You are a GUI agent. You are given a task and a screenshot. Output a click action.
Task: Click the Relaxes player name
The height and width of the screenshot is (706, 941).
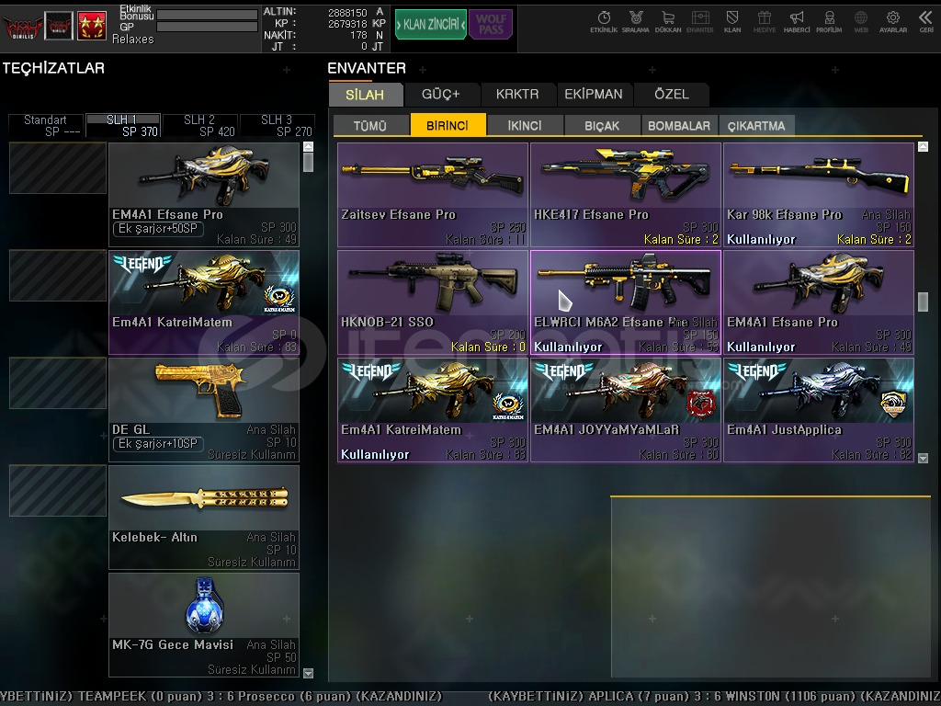pos(132,39)
